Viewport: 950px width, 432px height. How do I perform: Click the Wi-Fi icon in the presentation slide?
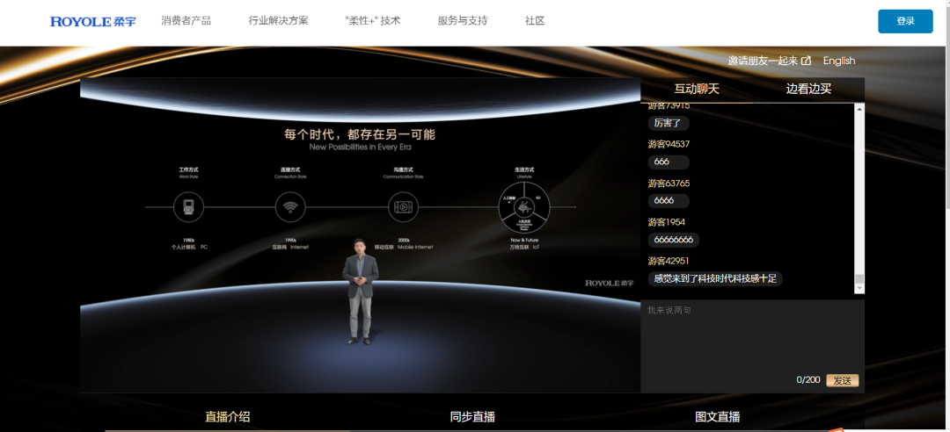[x=290, y=207]
